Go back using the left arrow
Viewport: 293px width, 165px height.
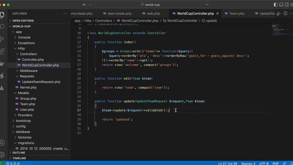(84, 5)
